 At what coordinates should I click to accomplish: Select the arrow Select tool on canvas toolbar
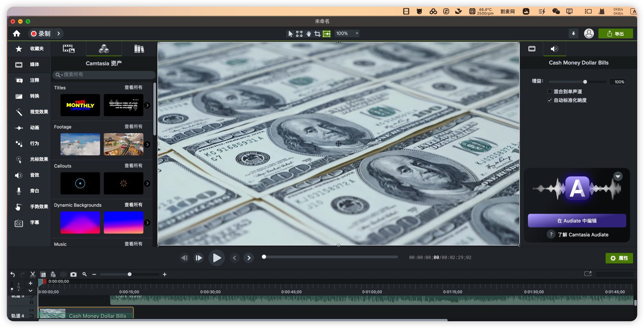(290, 34)
